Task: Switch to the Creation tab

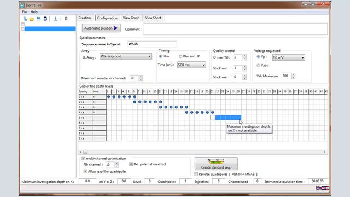Action: coord(85,18)
